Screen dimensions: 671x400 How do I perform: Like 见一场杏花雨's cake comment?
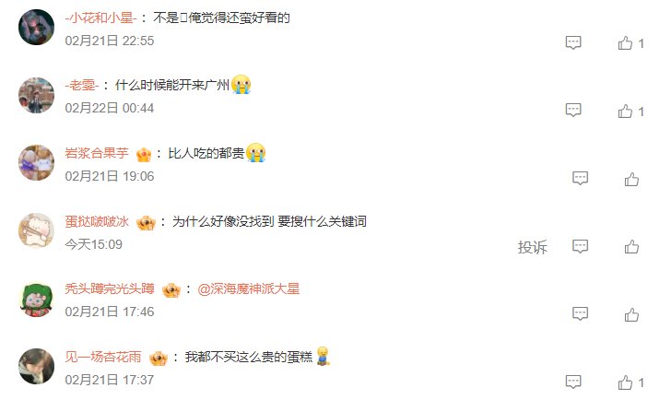point(625,382)
